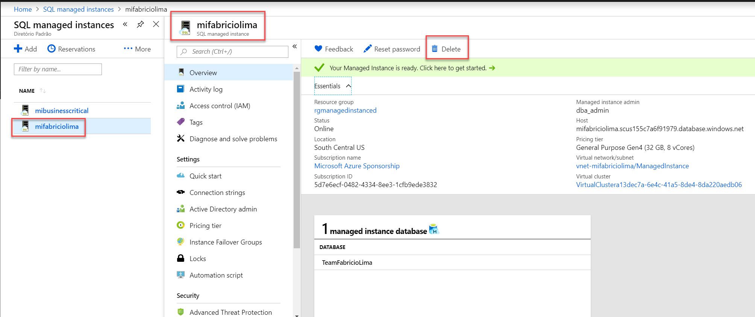Select Connection strings under Settings
This screenshot has height=317, width=755.
pyautogui.click(x=217, y=193)
